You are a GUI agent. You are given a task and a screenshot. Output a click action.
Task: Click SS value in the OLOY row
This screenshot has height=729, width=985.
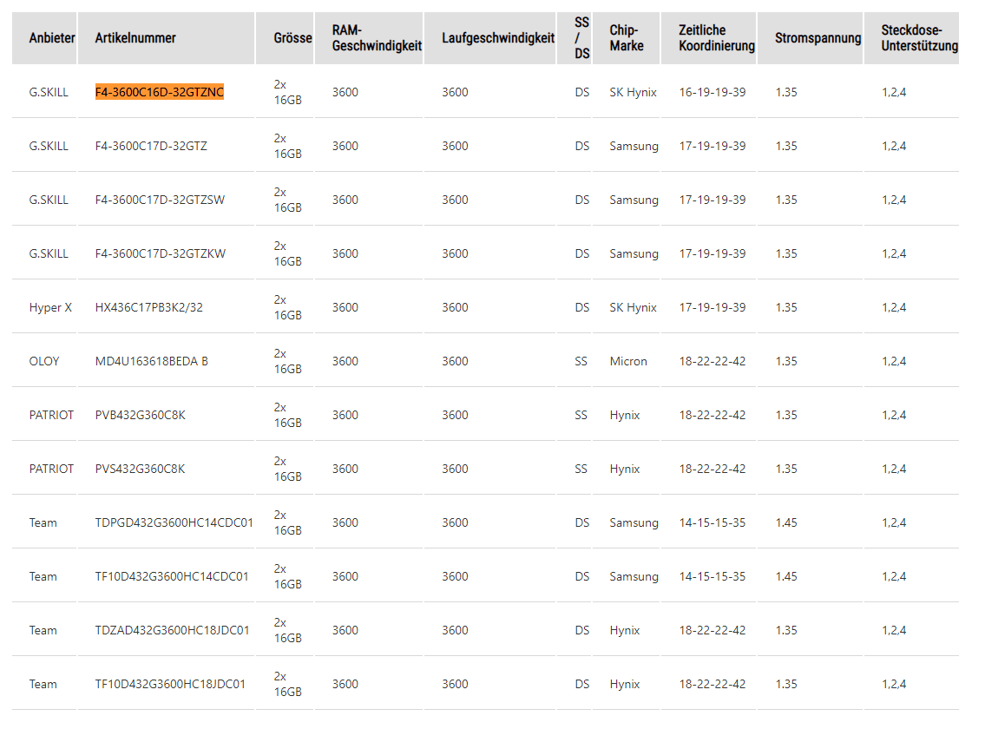pyautogui.click(x=581, y=362)
